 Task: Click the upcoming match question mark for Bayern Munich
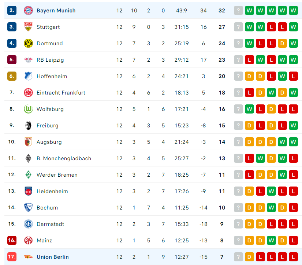tap(238, 10)
